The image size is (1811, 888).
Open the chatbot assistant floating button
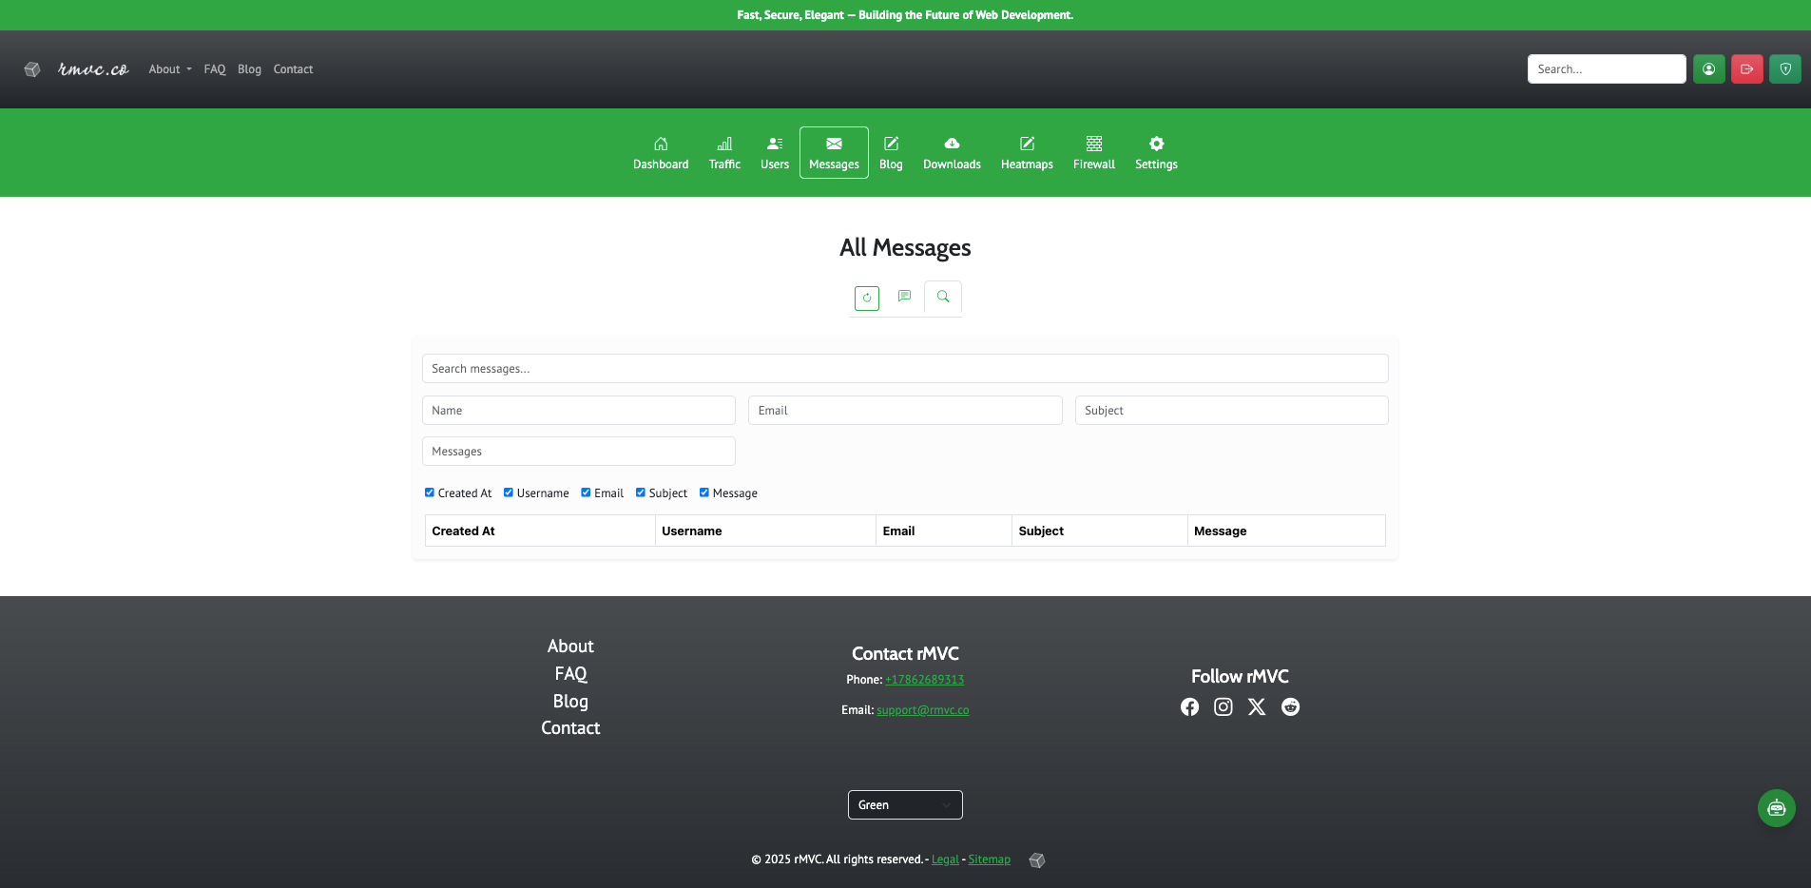(x=1776, y=808)
